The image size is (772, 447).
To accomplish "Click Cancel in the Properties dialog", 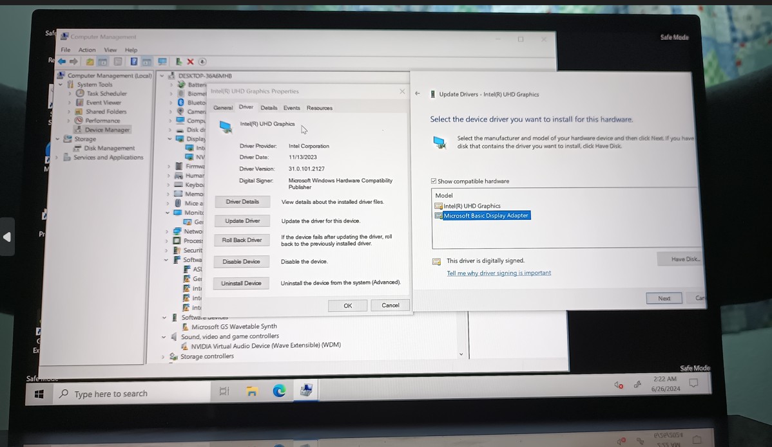I will [391, 305].
